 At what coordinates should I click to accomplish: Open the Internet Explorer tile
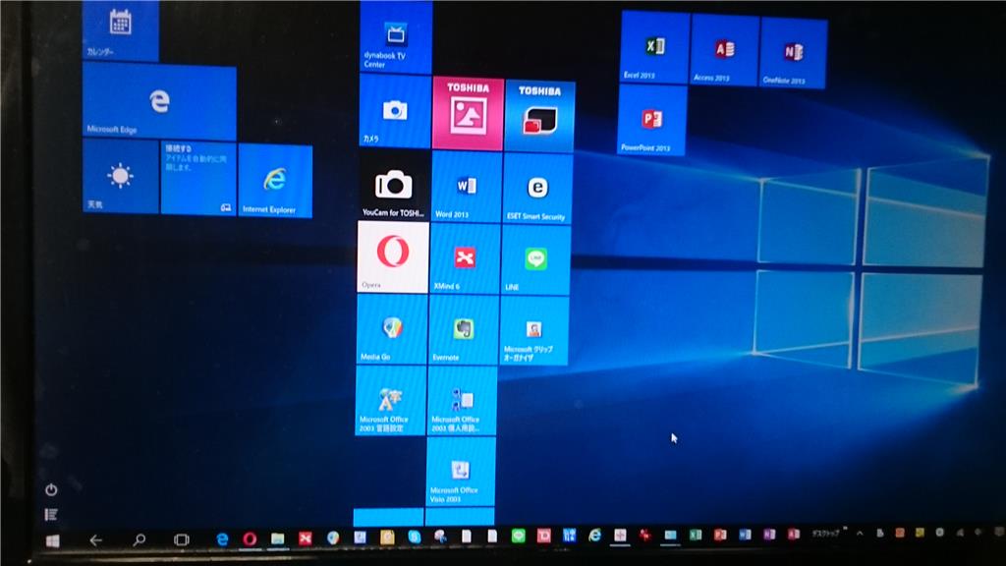point(275,182)
